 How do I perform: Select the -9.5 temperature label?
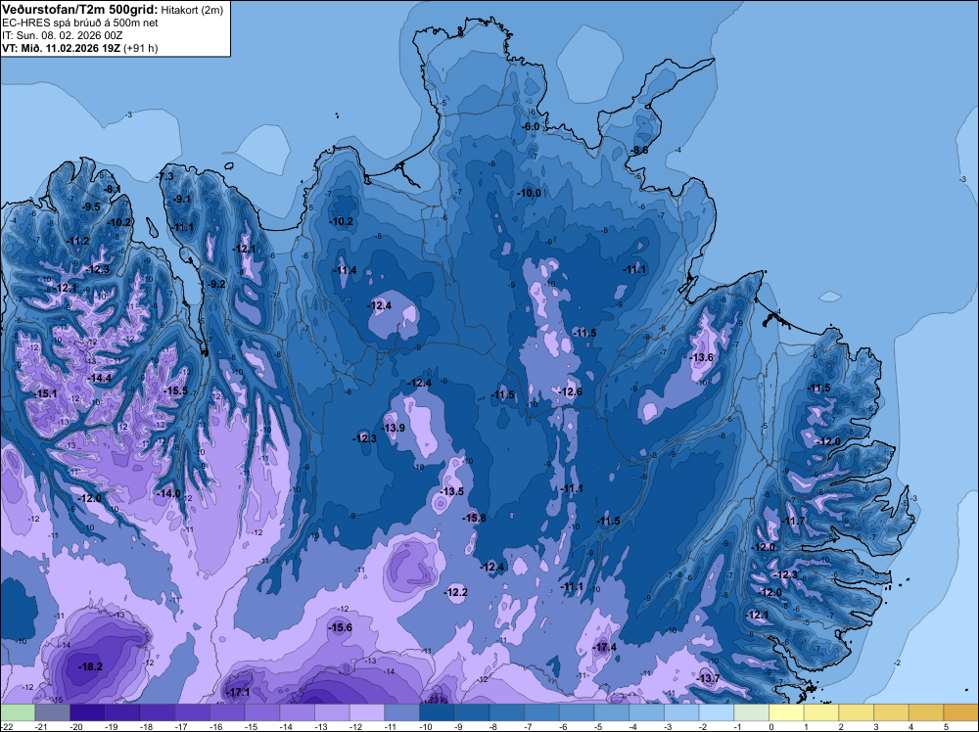91,206
